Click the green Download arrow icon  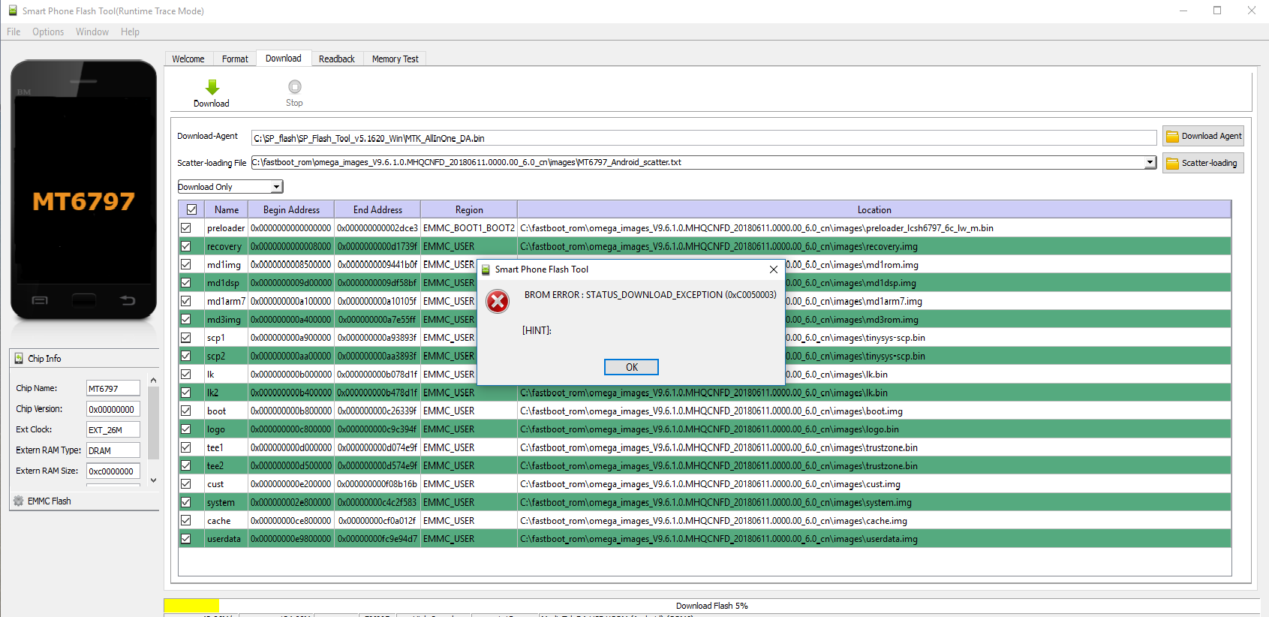point(212,87)
